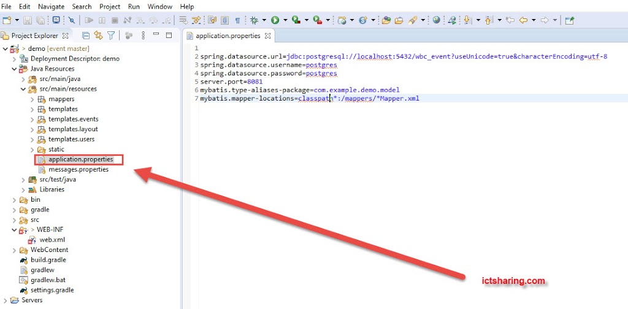Click the Suspend debug icon
The height and width of the screenshot is (309, 628).
[102, 20]
